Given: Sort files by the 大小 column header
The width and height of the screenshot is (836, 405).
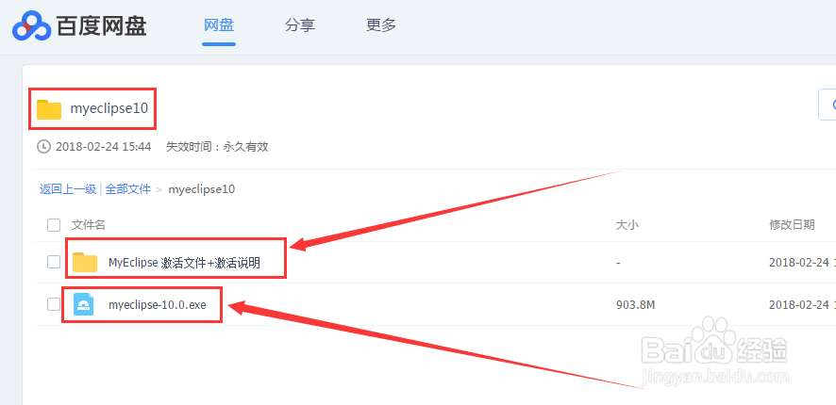Looking at the screenshot, I should point(627,225).
